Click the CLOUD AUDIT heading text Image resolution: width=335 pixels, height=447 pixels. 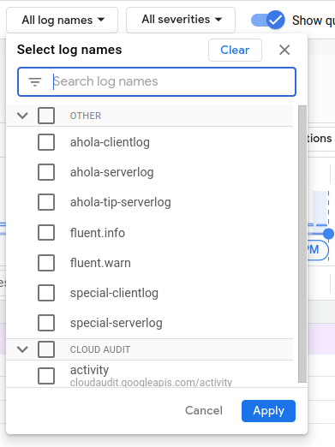[x=100, y=349]
